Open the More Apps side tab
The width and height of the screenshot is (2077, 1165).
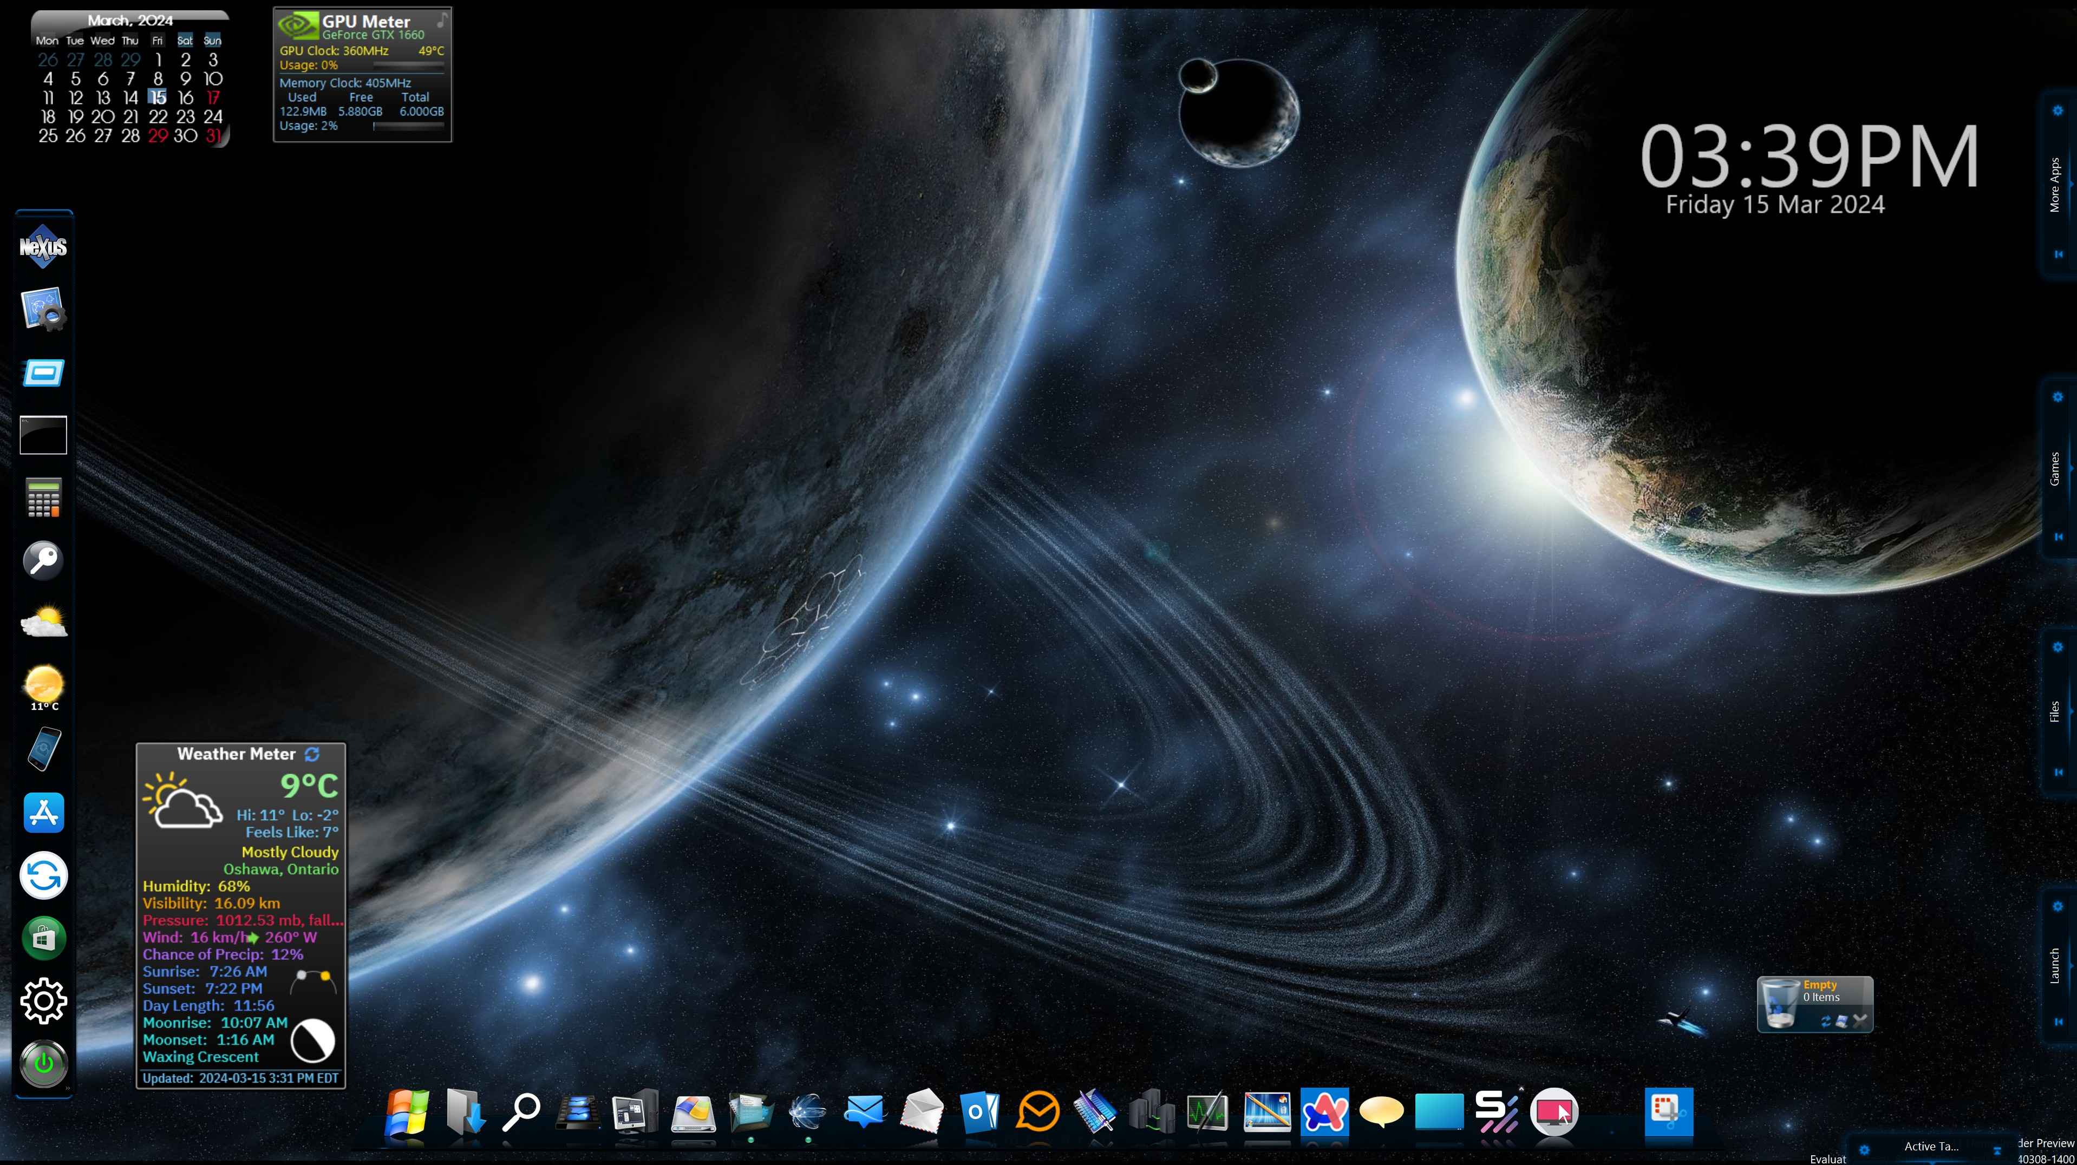tap(2054, 186)
